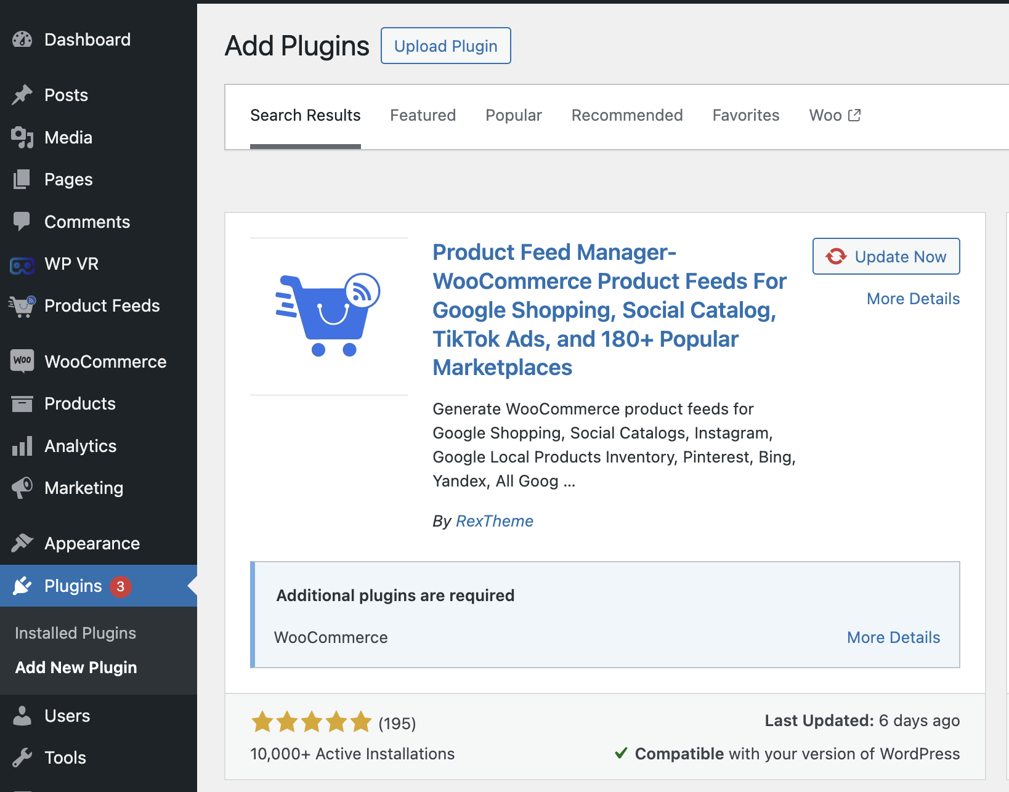Switch to Search Results tab
This screenshot has height=792, width=1009.
pyautogui.click(x=305, y=115)
